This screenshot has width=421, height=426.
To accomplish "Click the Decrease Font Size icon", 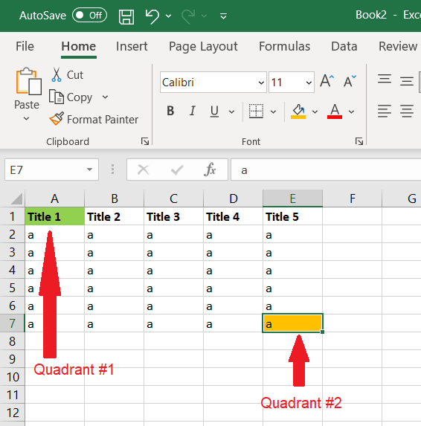I will [x=350, y=81].
